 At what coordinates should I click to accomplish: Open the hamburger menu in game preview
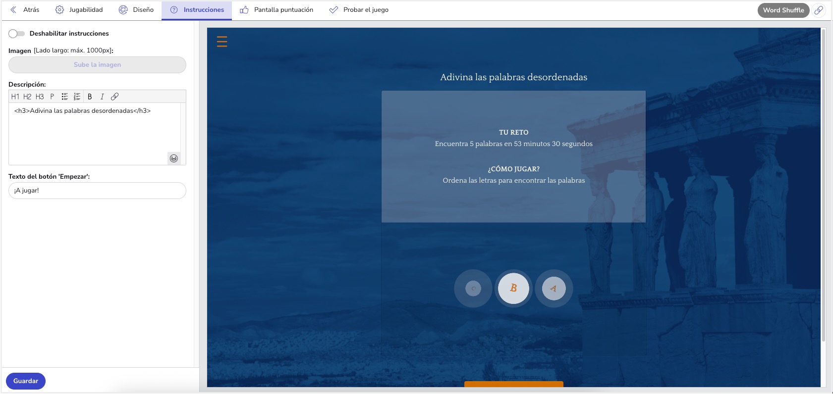pyautogui.click(x=222, y=42)
